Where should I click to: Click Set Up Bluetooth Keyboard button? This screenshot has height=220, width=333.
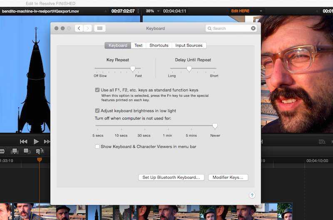[x=171, y=177]
